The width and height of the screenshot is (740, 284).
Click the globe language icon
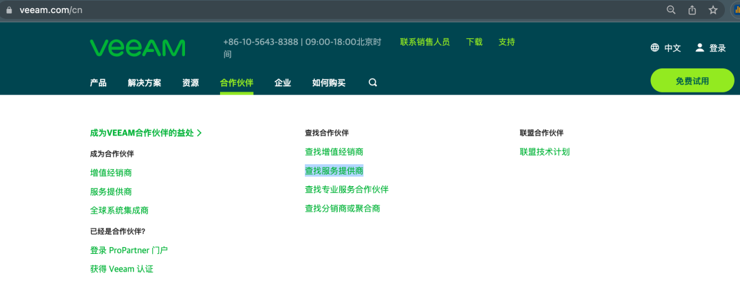(654, 48)
